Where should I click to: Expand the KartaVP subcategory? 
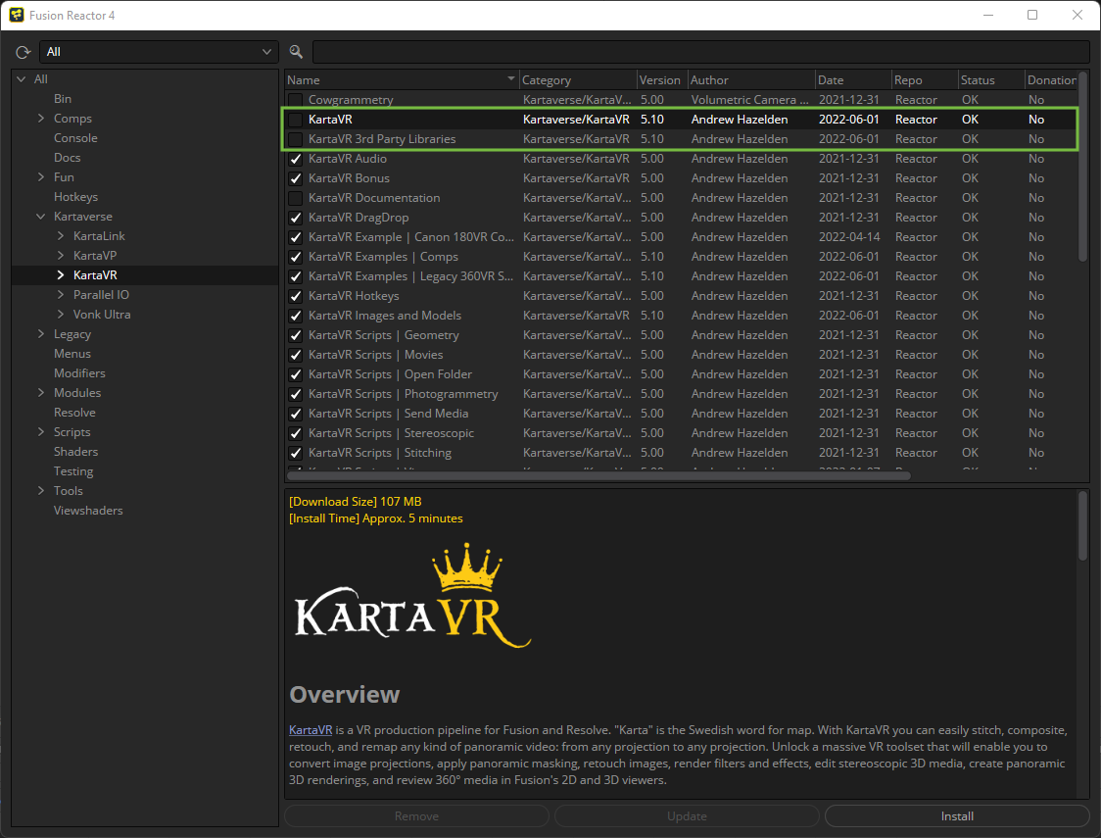[61, 256]
